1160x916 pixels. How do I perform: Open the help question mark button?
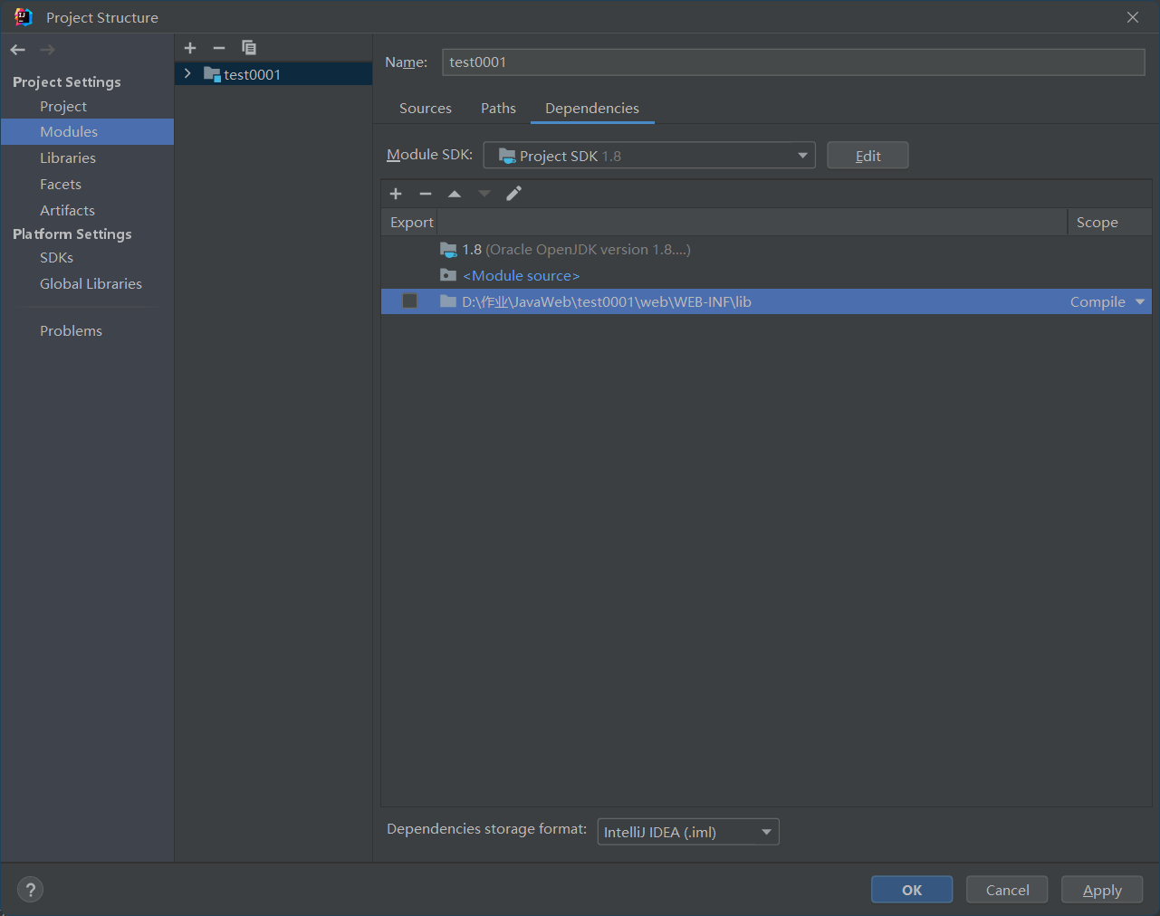point(30,890)
